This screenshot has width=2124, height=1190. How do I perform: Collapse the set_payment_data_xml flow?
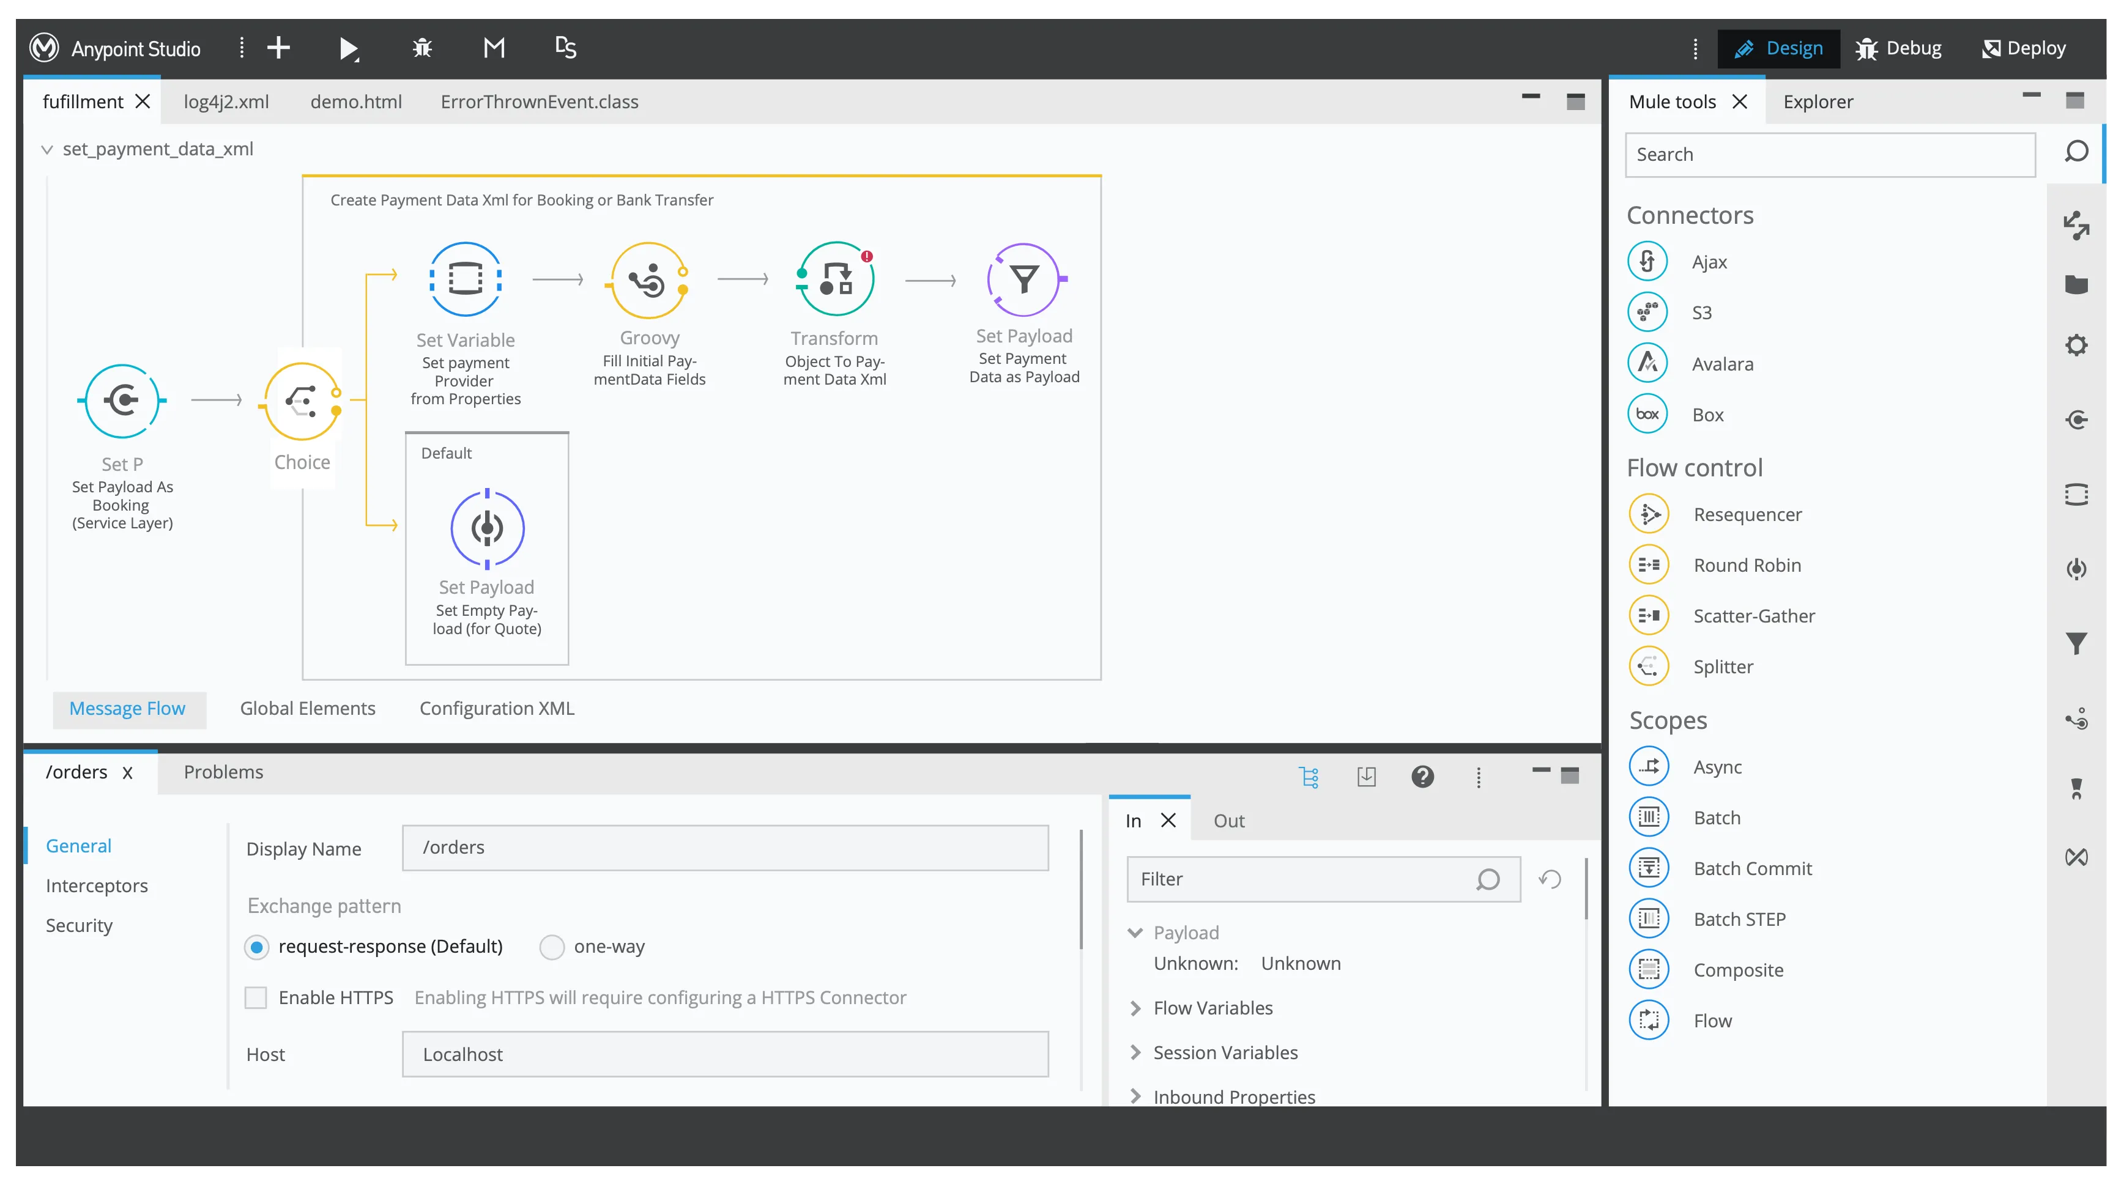pyautogui.click(x=47, y=150)
